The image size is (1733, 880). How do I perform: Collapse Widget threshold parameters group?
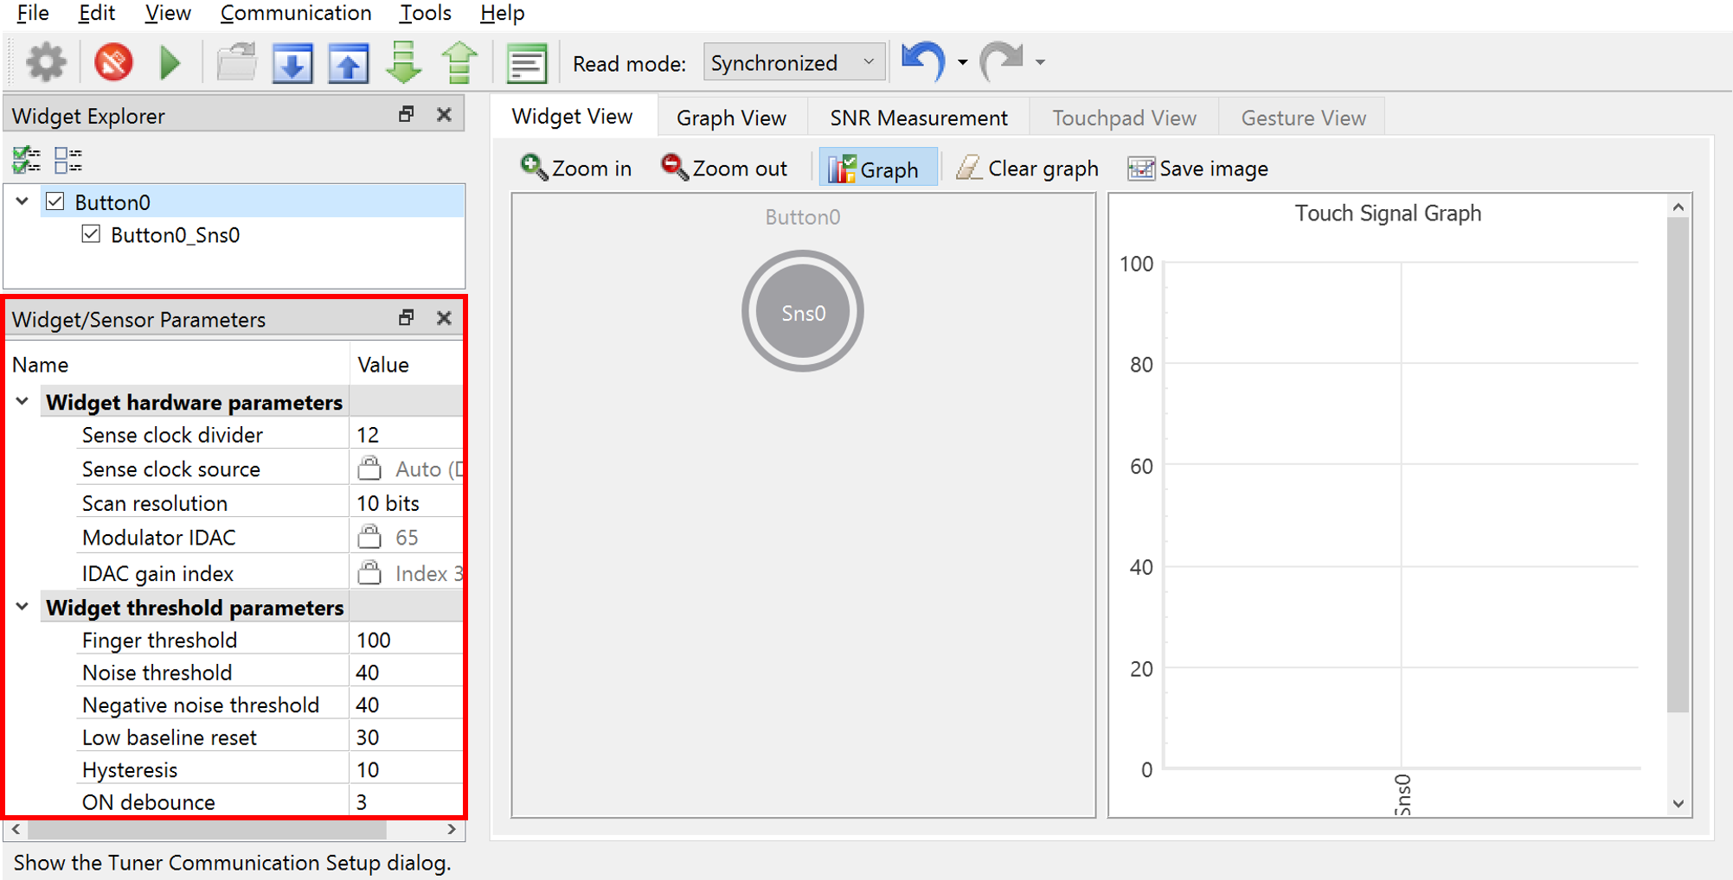(x=22, y=607)
